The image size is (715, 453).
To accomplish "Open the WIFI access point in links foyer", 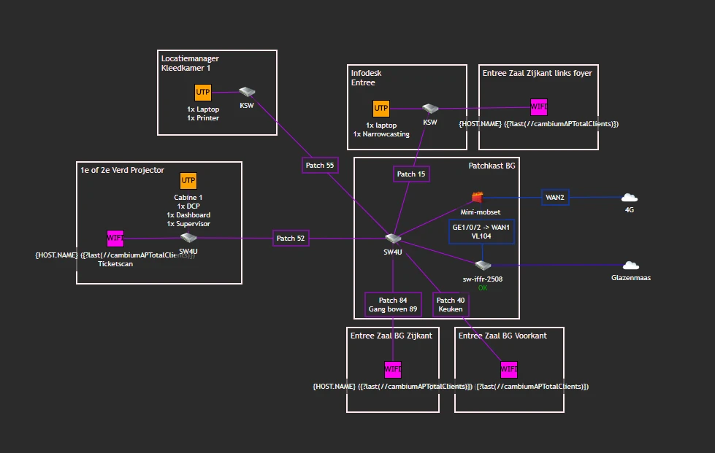I will [x=539, y=107].
